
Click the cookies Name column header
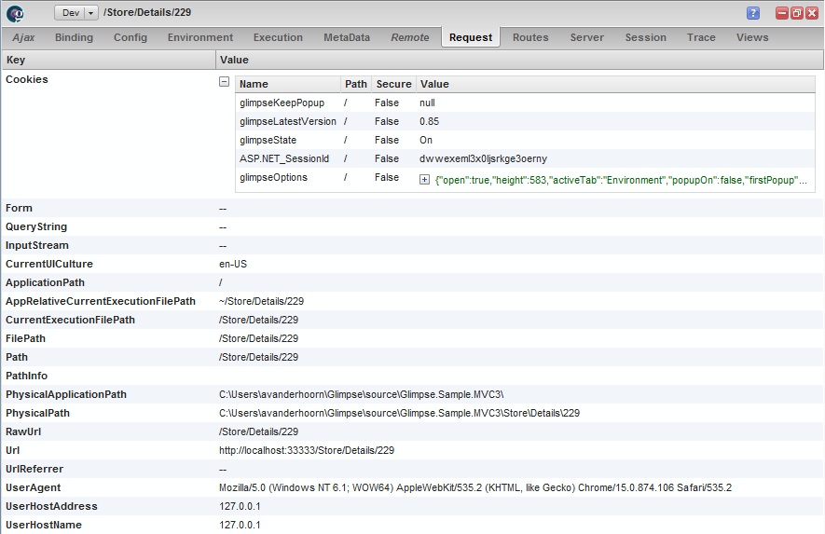[288, 84]
